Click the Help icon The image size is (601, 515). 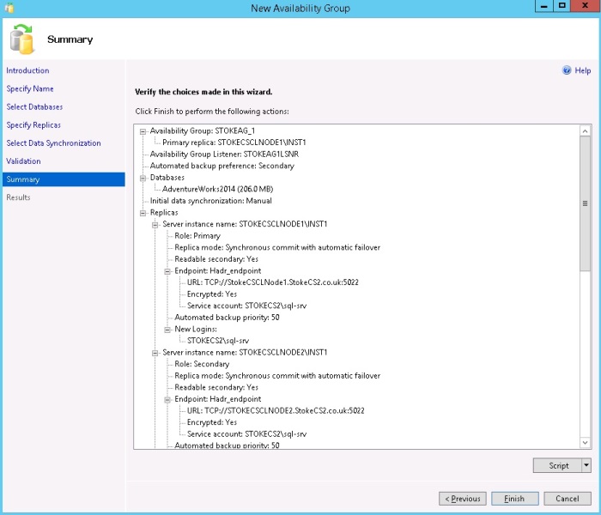click(567, 70)
